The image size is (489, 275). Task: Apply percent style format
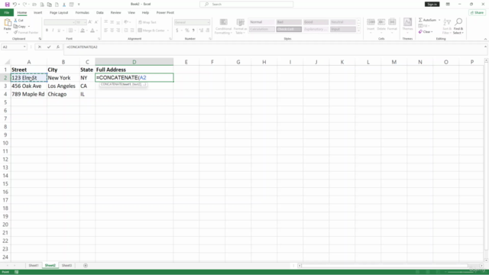(186, 31)
